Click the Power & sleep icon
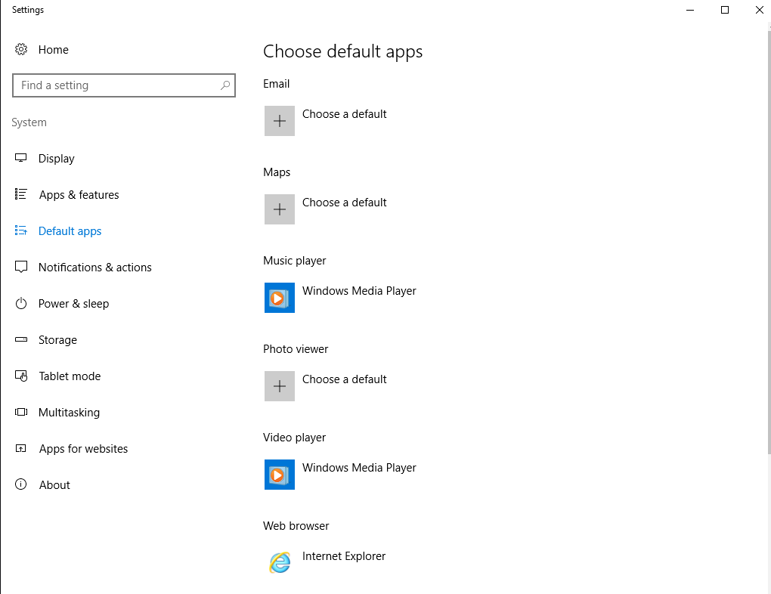The width and height of the screenshot is (771, 594). pos(21,304)
